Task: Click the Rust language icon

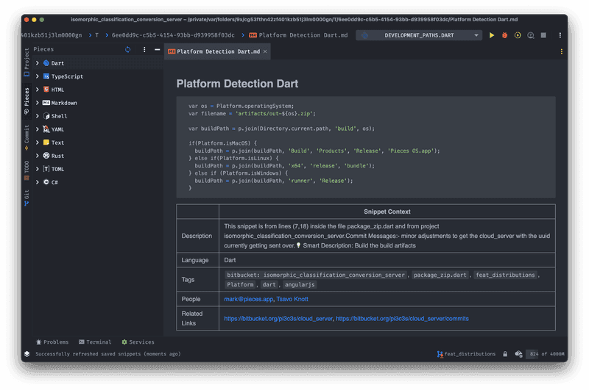Action: click(x=46, y=156)
